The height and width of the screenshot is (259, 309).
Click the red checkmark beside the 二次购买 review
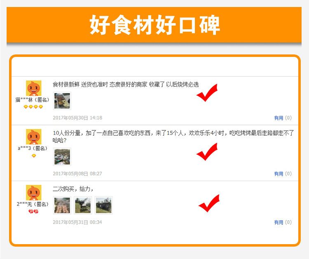coord(209,203)
